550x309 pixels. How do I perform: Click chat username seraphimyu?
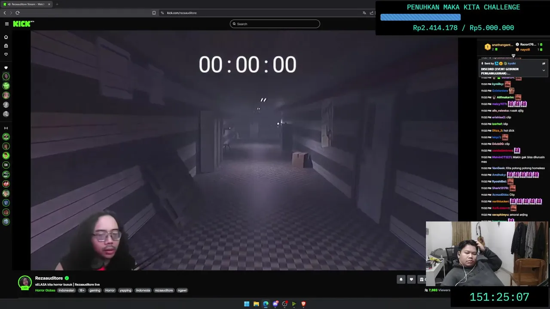tap(500, 215)
